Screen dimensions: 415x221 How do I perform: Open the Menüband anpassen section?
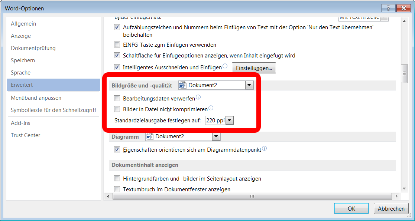coord(36,98)
